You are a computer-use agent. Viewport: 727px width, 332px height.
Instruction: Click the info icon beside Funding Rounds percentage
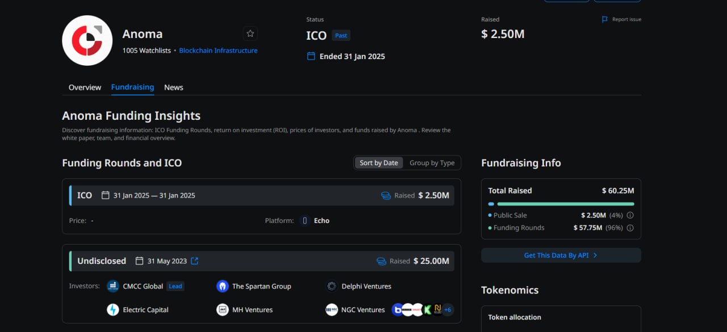(x=630, y=228)
